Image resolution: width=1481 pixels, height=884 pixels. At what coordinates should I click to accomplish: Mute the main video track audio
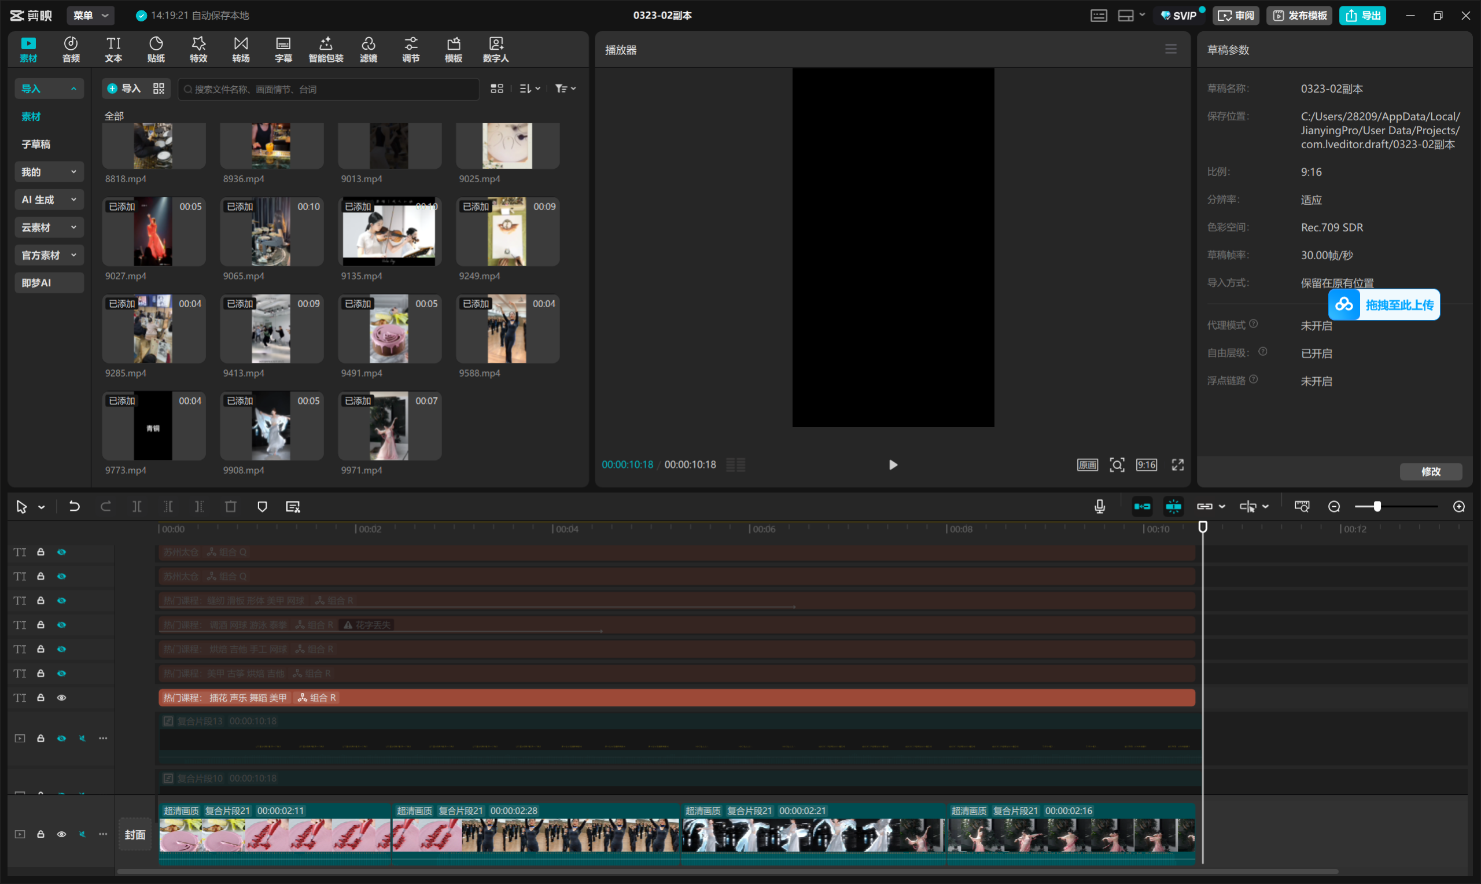(82, 834)
